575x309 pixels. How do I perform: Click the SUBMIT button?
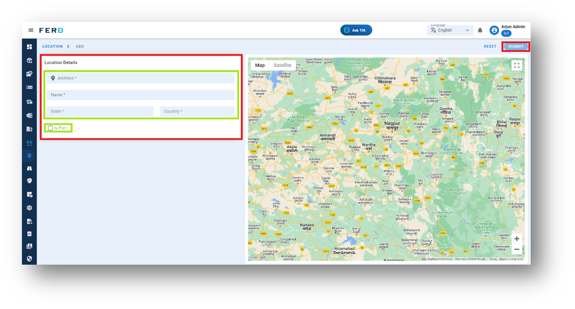point(516,47)
